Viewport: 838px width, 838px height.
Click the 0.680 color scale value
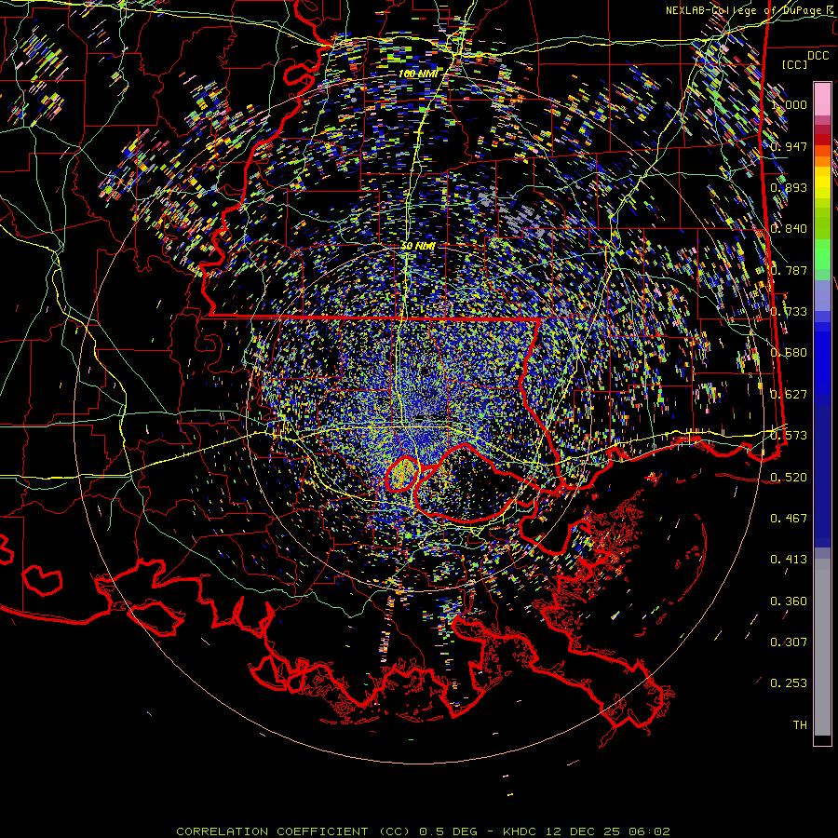click(x=789, y=353)
